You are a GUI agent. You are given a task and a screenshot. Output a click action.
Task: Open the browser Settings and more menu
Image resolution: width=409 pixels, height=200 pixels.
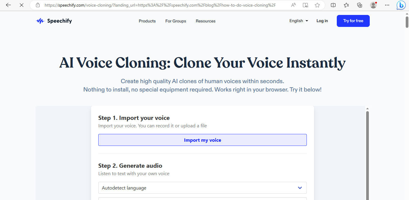pyautogui.click(x=387, y=5)
